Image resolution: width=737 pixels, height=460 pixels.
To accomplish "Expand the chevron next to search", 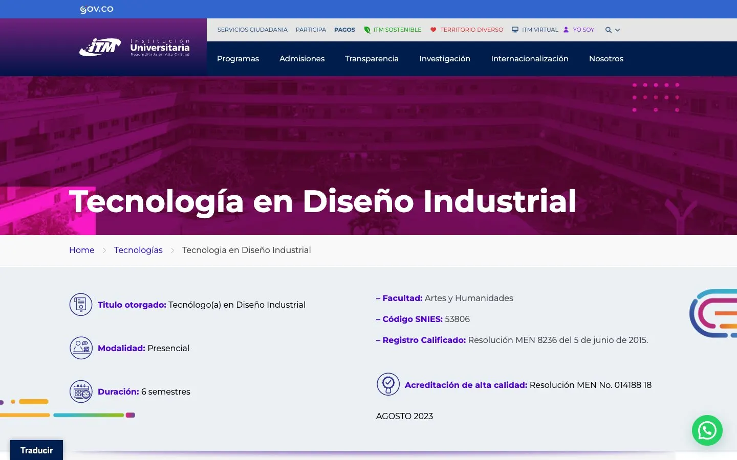I will pyautogui.click(x=617, y=30).
